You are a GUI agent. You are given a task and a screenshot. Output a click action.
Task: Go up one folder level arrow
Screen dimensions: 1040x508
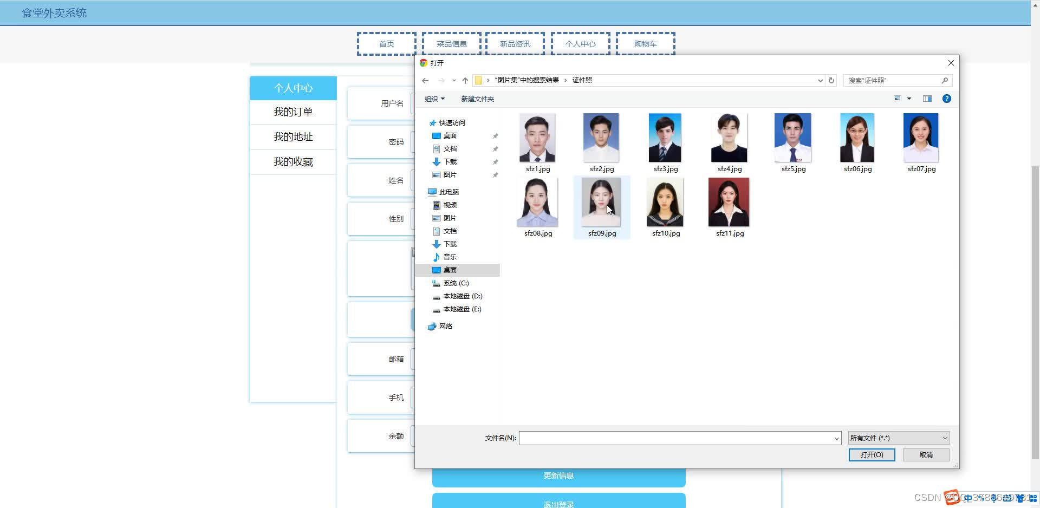tap(465, 81)
